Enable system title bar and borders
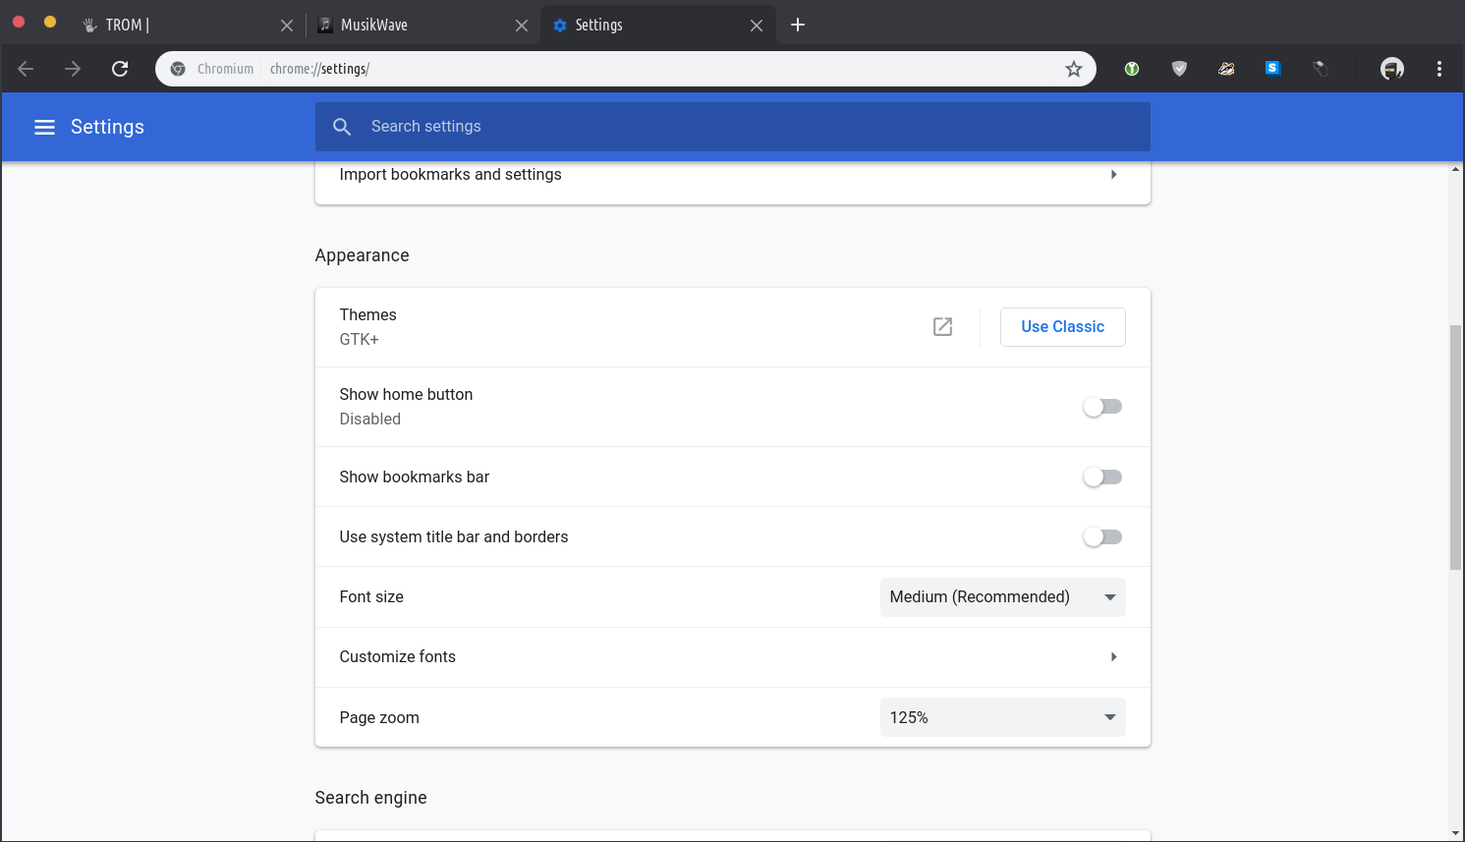Screen dimensions: 1465x842 click(x=1102, y=536)
